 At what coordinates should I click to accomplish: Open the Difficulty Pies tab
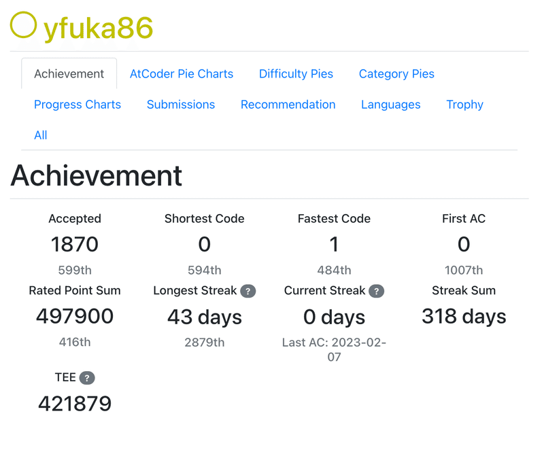pos(296,74)
